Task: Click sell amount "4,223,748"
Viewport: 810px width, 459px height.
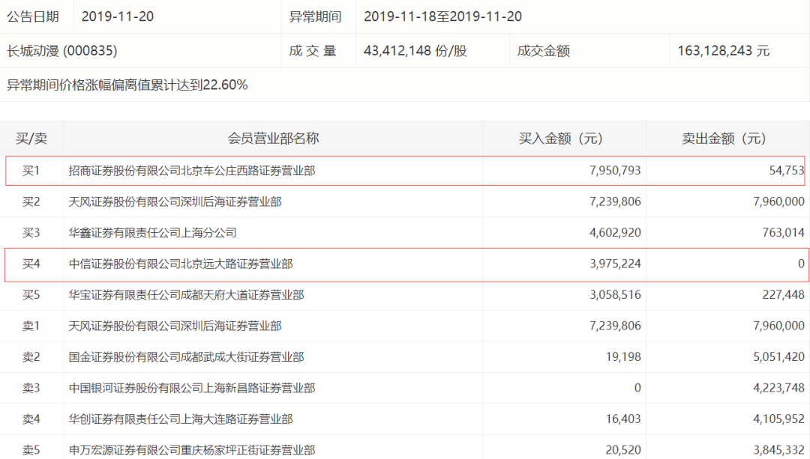Action: pyautogui.click(x=779, y=388)
